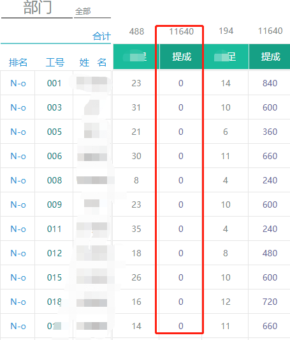Viewport: 290px width, 340px height.
Task: Click the 840 commission in row 001
Action: (x=270, y=83)
